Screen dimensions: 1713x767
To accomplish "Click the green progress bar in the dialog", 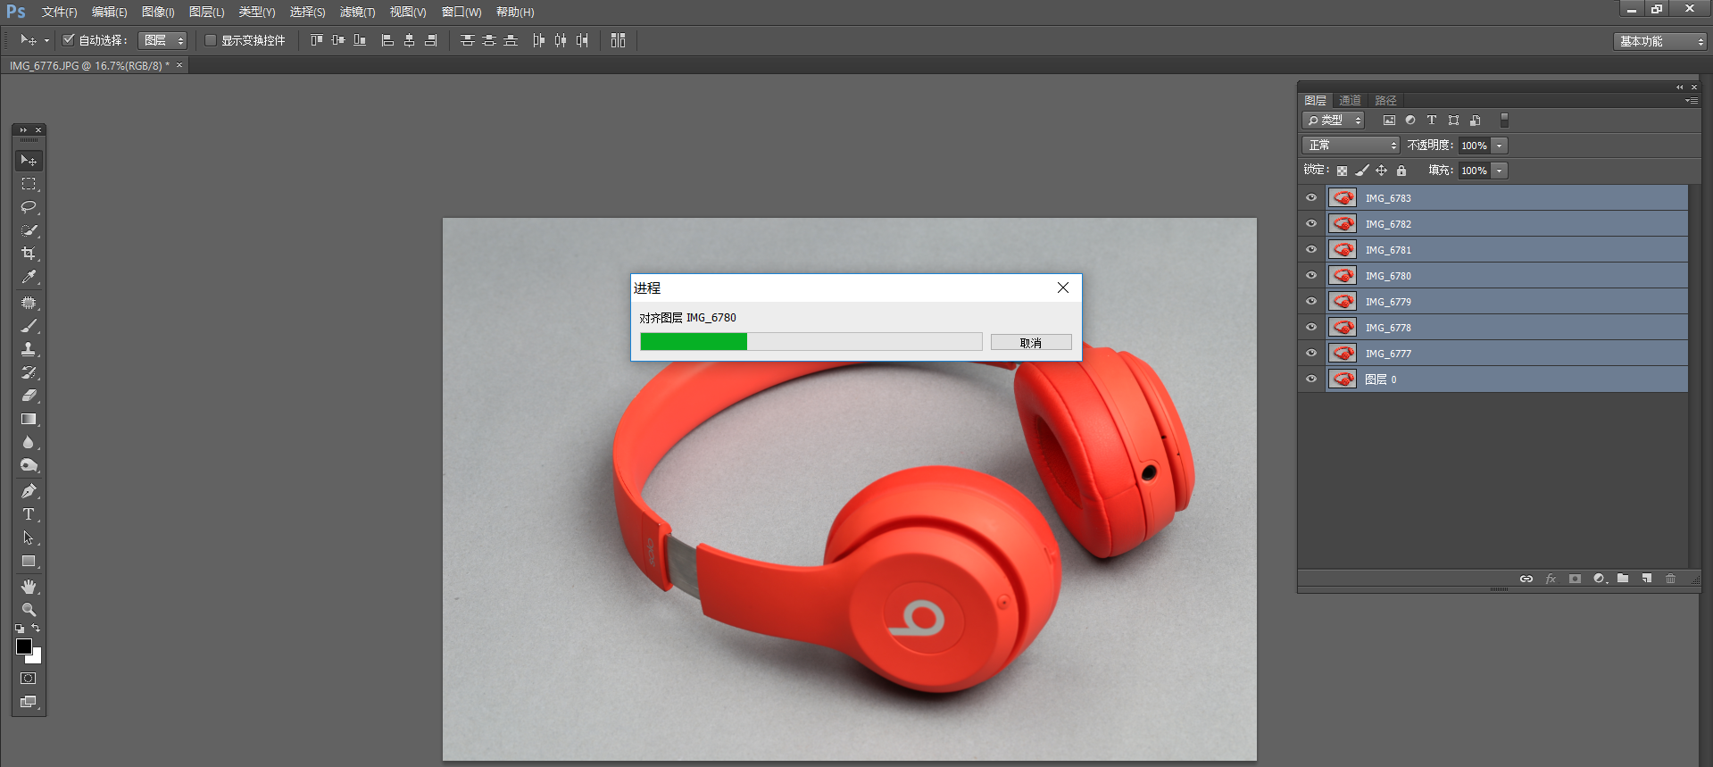I will [694, 342].
